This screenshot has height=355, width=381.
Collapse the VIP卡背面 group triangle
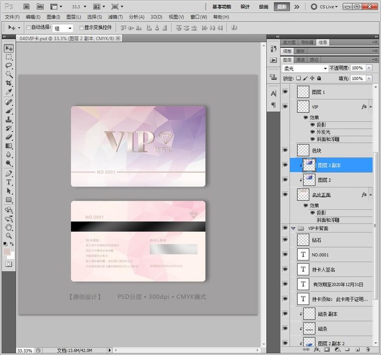(293, 228)
